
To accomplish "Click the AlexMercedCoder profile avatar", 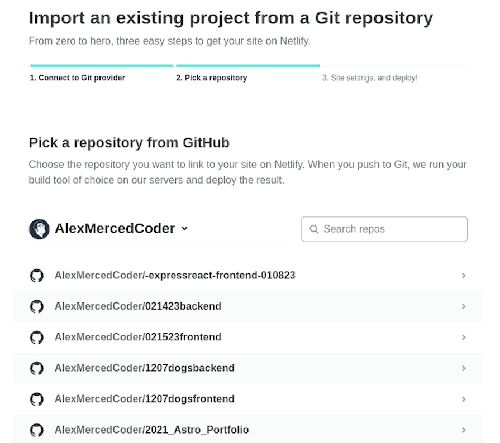I will coord(39,229).
